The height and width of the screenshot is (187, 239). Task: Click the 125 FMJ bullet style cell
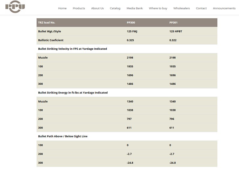point(132,31)
